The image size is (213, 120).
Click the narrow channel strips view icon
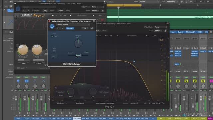tap(206, 32)
